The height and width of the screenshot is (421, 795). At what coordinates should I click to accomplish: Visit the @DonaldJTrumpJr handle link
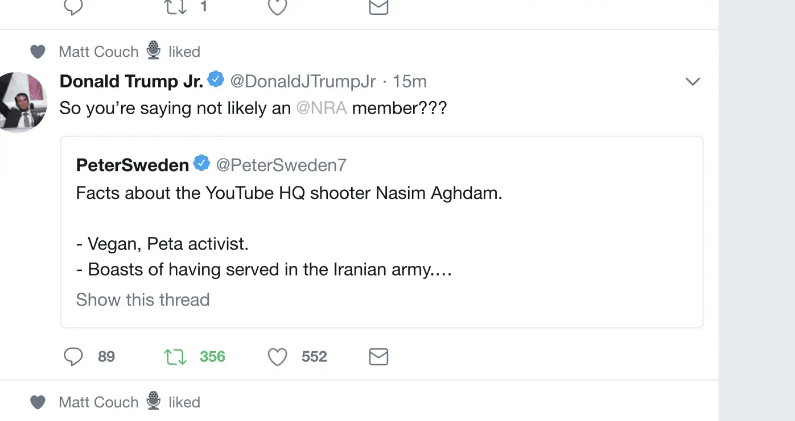pos(303,82)
